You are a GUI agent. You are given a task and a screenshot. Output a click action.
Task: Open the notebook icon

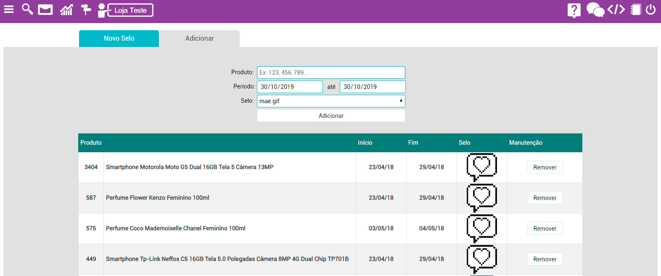point(636,10)
